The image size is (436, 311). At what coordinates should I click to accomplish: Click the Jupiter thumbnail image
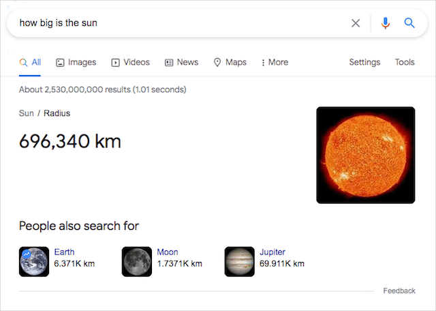click(239, 261)
